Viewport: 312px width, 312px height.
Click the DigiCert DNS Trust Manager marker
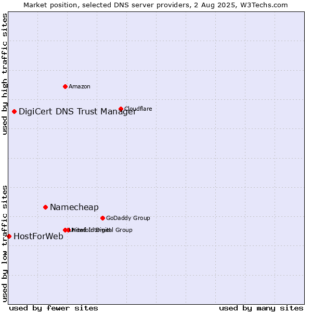14,112
